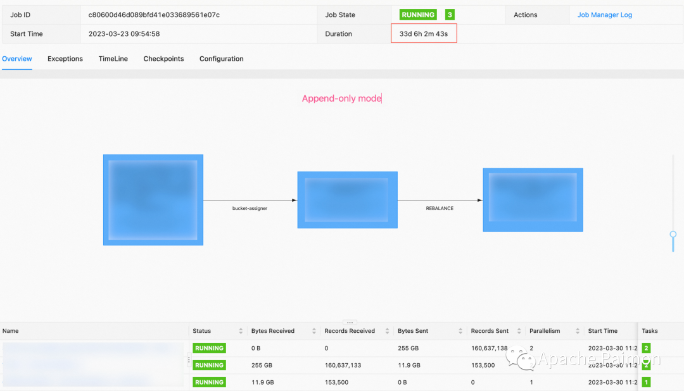Sort by Bytes Received column arrows
684x391 pixels.
point(314,332)
